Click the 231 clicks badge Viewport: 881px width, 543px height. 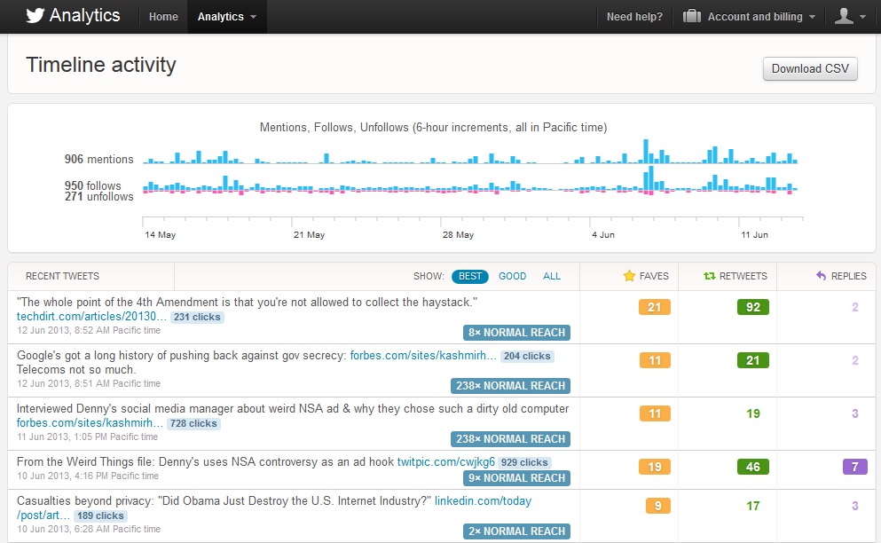[x=197, y=317]
